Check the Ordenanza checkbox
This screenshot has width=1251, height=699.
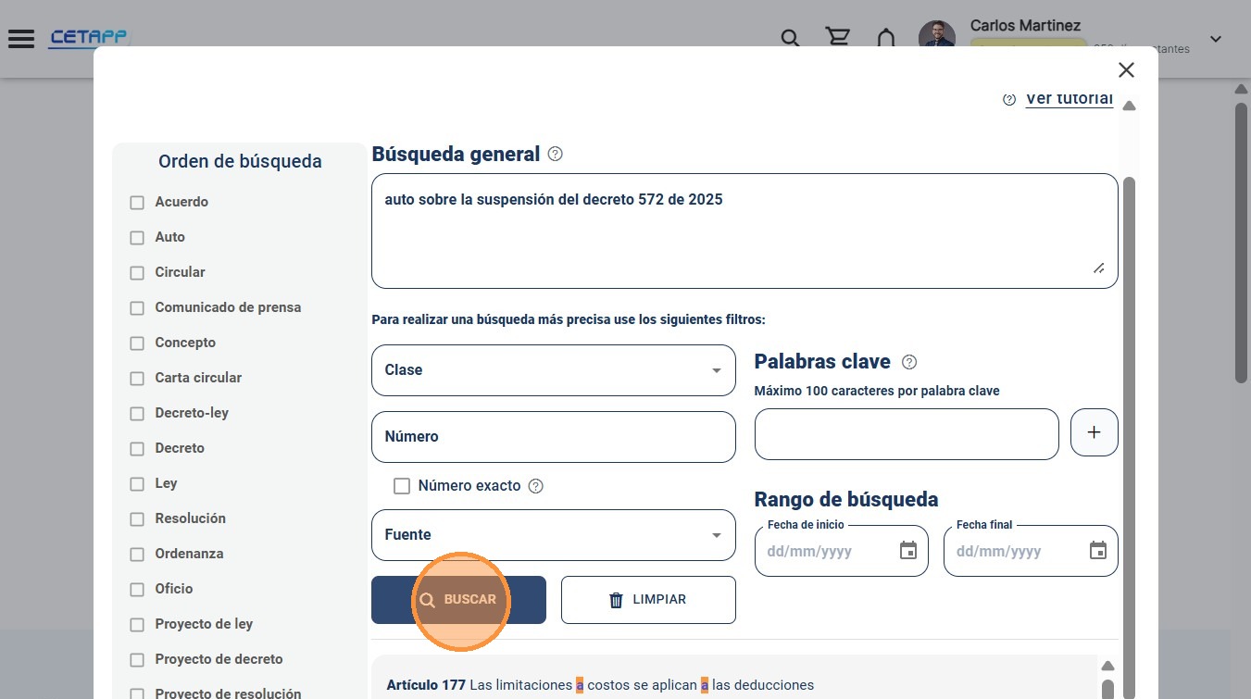click(x=137, y=555)
